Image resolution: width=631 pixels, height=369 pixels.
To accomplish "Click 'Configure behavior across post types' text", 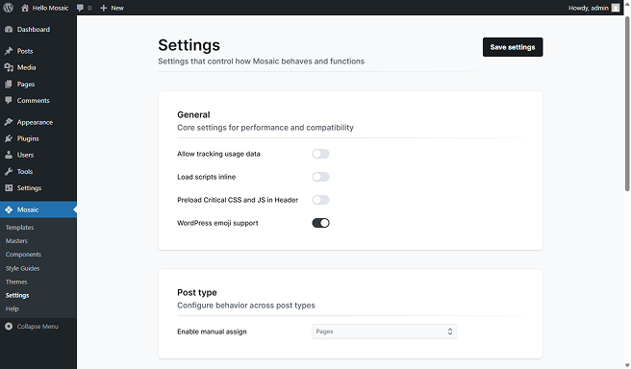I will pos(246,306).
